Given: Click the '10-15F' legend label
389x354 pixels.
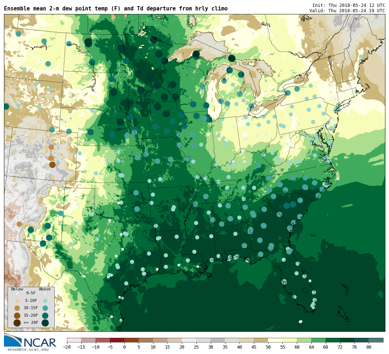Looking at the screenshot, I should (31, 308).
